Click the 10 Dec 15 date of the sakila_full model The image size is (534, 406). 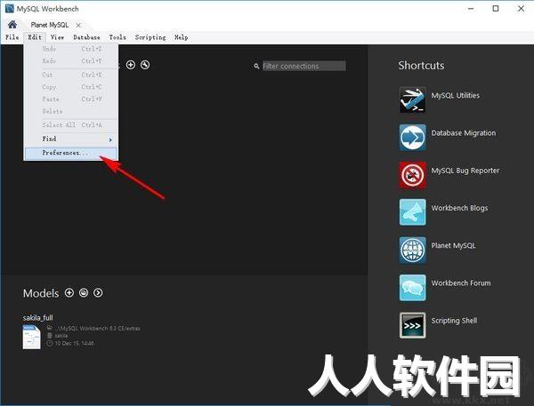74,344
